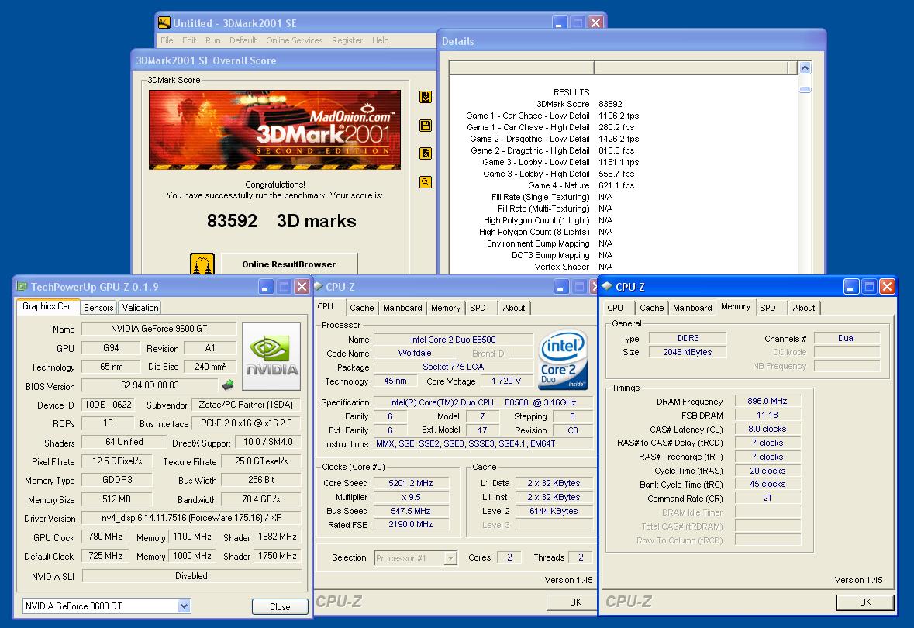The height and width of the screenshot is (628, 914).
Task: Switch to Mainboard tab in left CPU-Z window
Action: pos(402,308)
